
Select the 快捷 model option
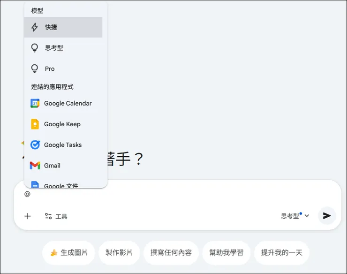[63, 27]
